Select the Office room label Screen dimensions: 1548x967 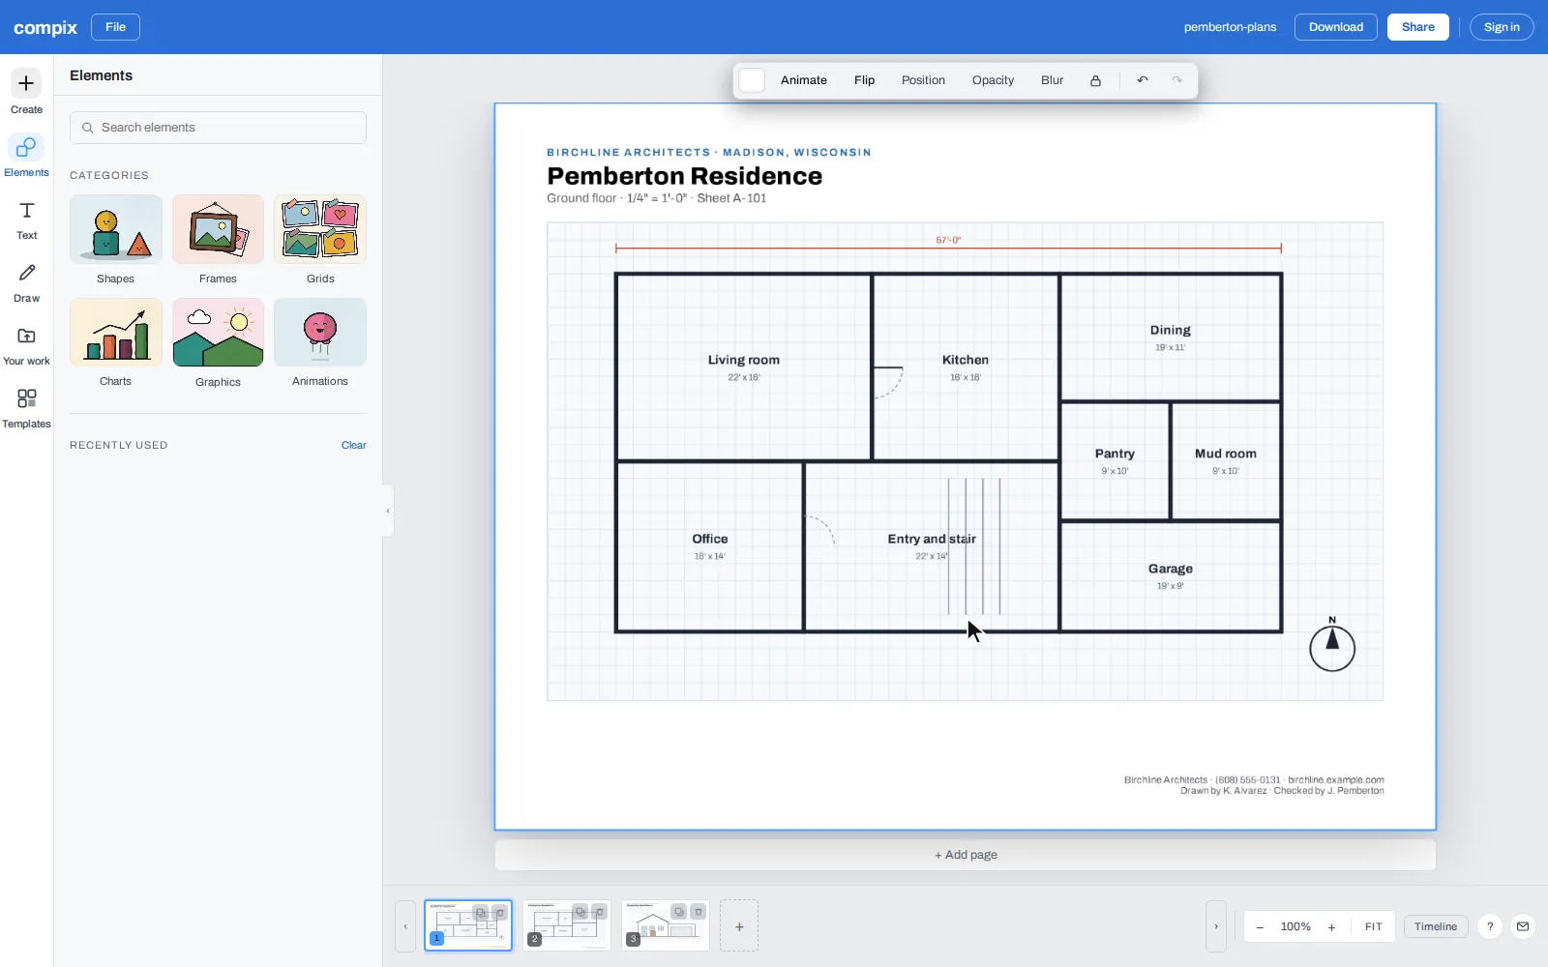(x=709, y=539)
